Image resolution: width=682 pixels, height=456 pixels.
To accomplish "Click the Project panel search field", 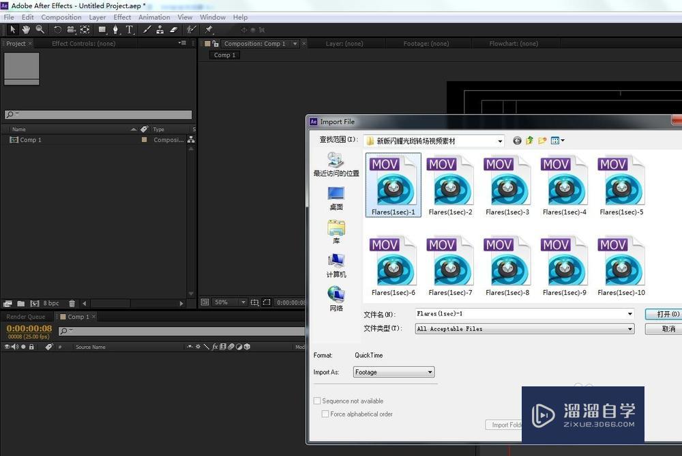I will click(x=98, y=115).
